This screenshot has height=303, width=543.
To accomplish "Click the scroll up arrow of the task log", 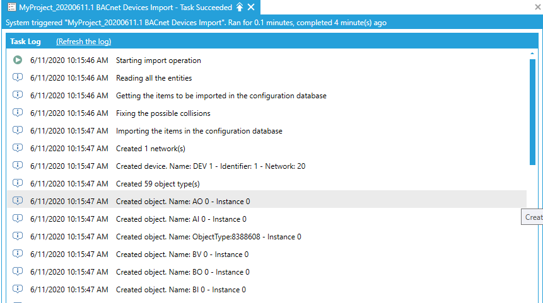I will coord(533,54).
